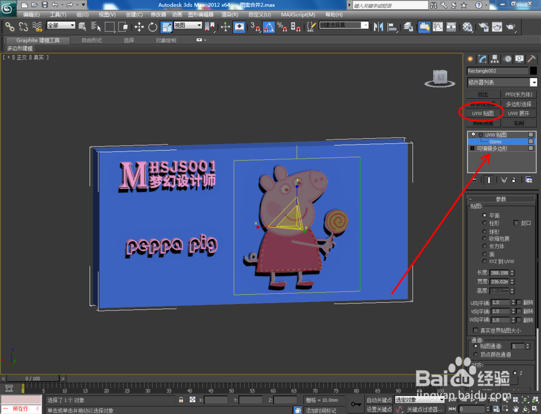Select the 球形 mapping radio button

(484, 232)
